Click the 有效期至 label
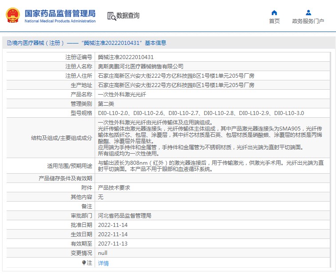This screenshot has width=336, height=274. (81, 244)
